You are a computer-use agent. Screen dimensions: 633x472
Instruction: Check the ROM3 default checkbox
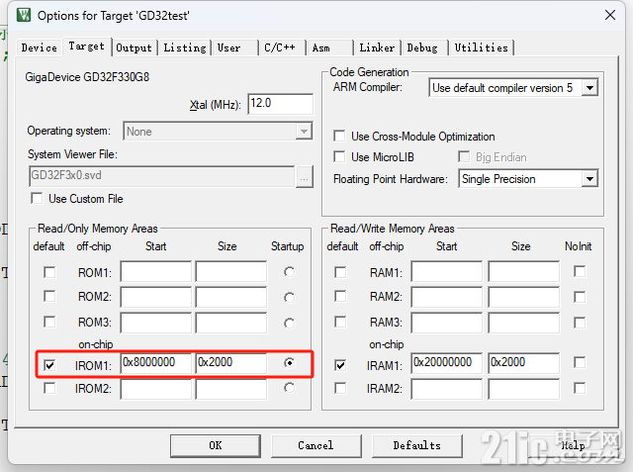49,323
